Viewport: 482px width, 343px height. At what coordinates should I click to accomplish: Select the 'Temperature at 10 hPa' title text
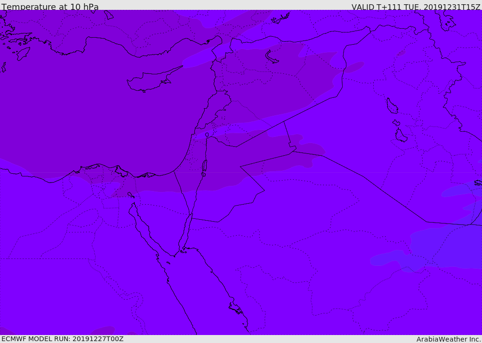click(x=50, y=7)
